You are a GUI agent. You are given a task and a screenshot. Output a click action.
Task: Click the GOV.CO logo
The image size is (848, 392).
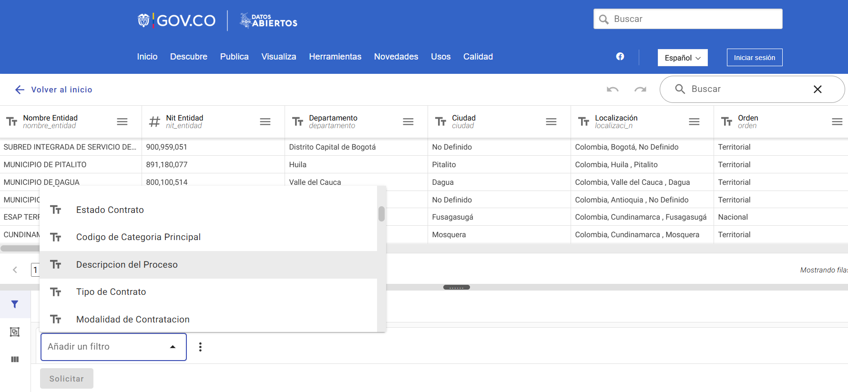coord(177,20)
